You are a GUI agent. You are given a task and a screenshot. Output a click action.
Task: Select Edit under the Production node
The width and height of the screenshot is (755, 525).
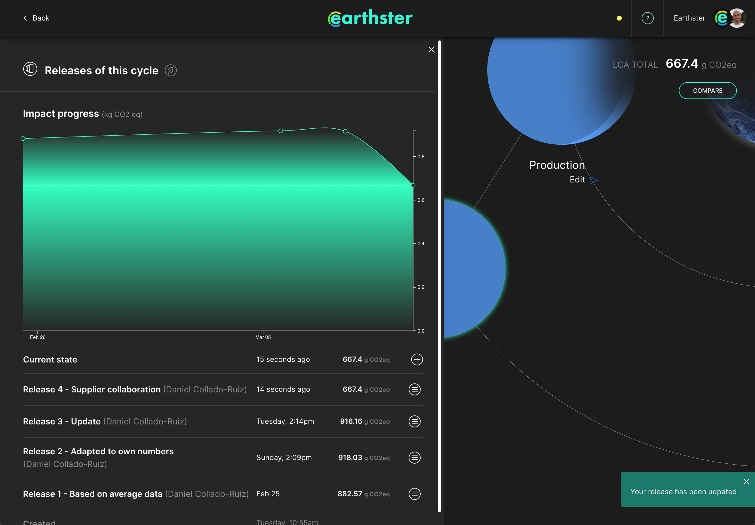577,179
